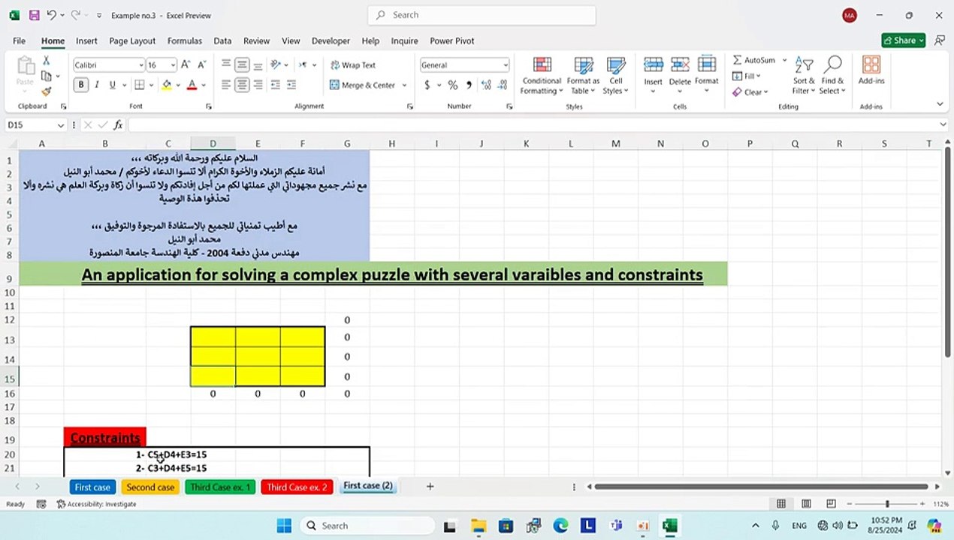Click the title bar Search box
The image size is (954, 540).
[x=482, y=15]
